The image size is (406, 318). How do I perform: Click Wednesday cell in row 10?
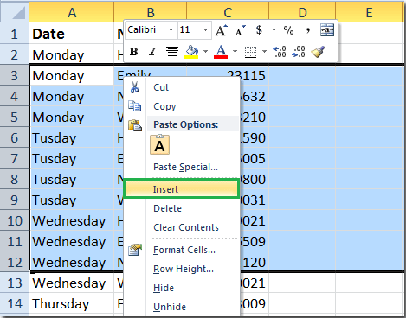pos(72,220)
